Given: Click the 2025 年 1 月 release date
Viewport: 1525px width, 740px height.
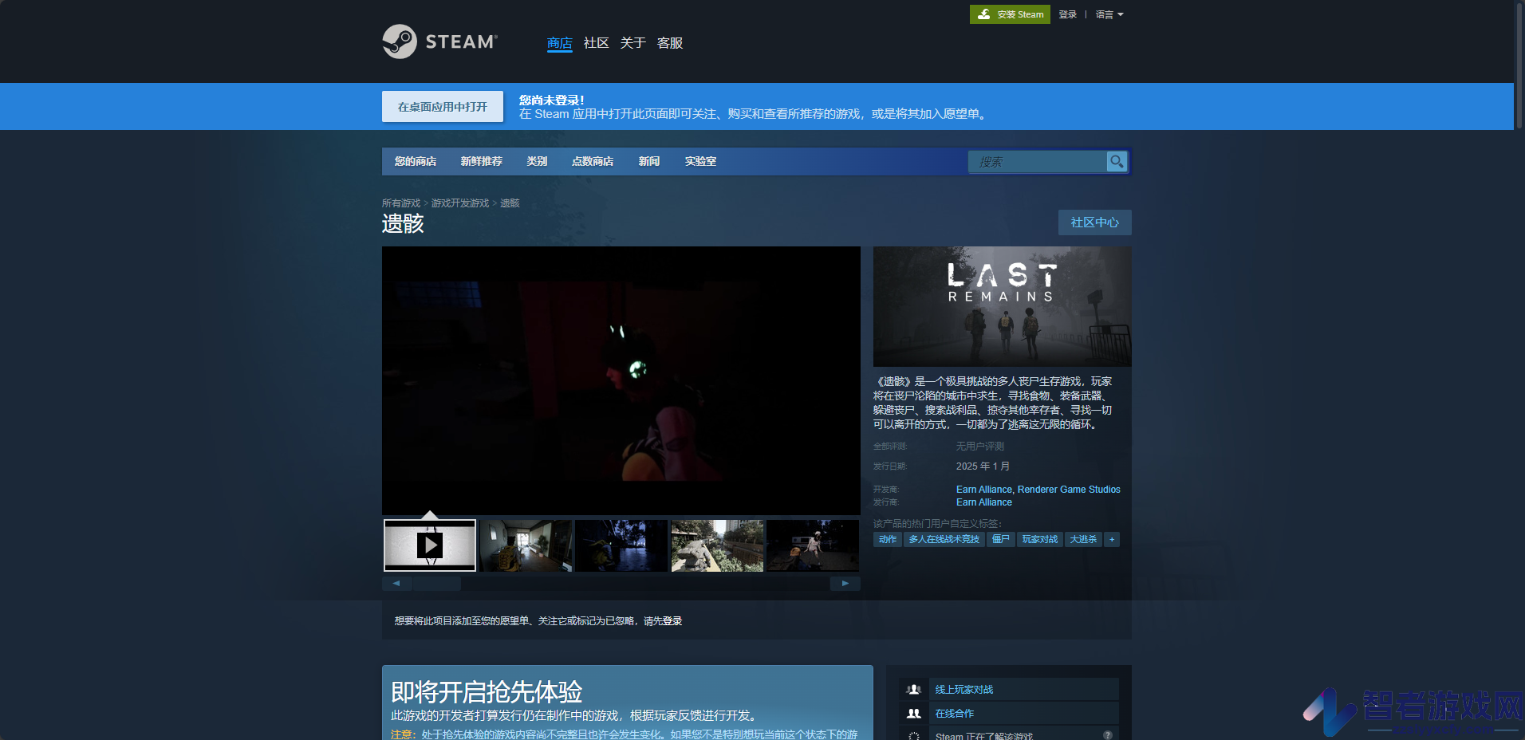Looking at the screenshot, I should coord(983,466).
